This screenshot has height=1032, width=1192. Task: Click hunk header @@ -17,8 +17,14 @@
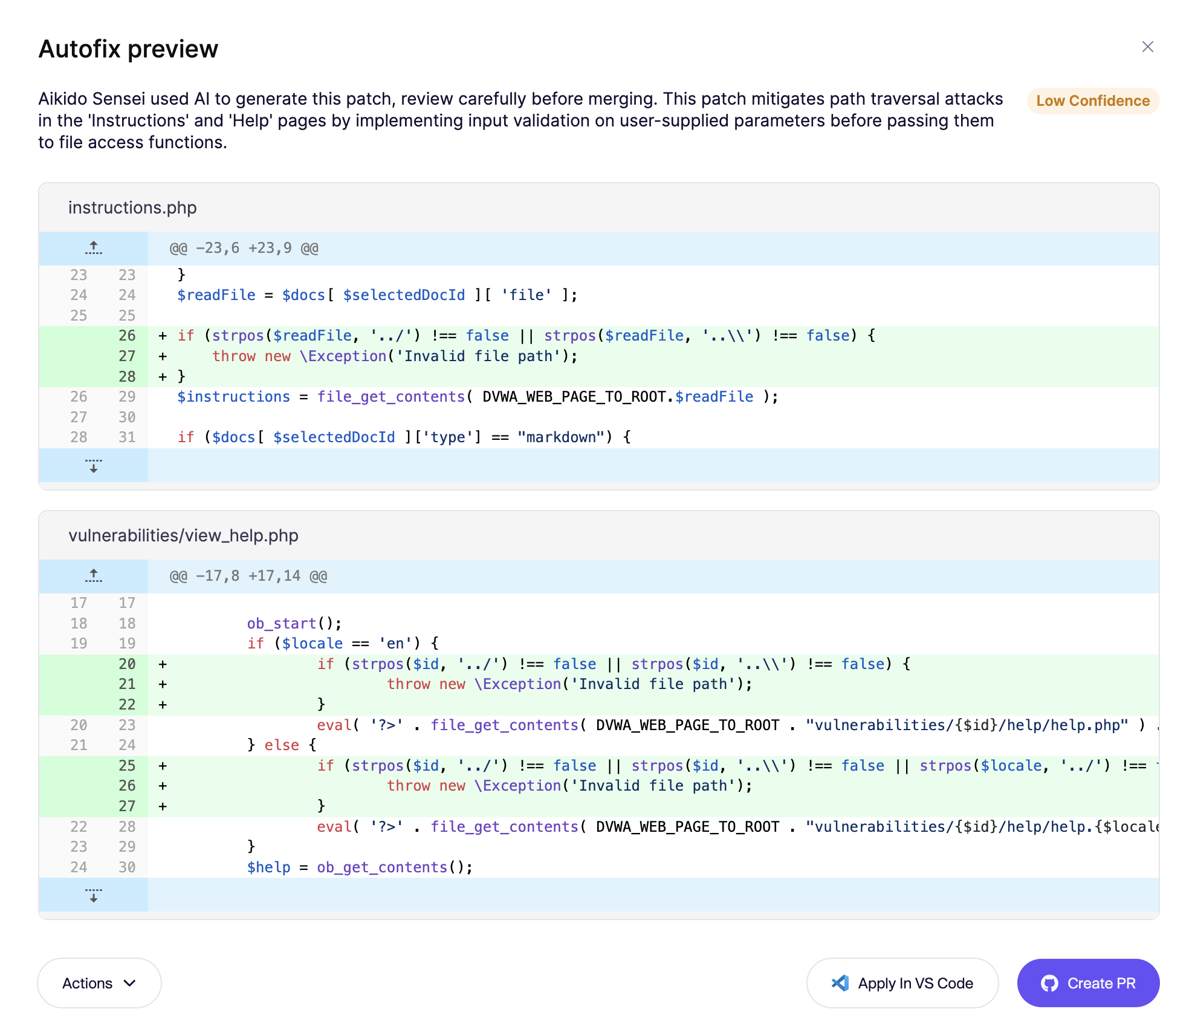pos(248,576)
